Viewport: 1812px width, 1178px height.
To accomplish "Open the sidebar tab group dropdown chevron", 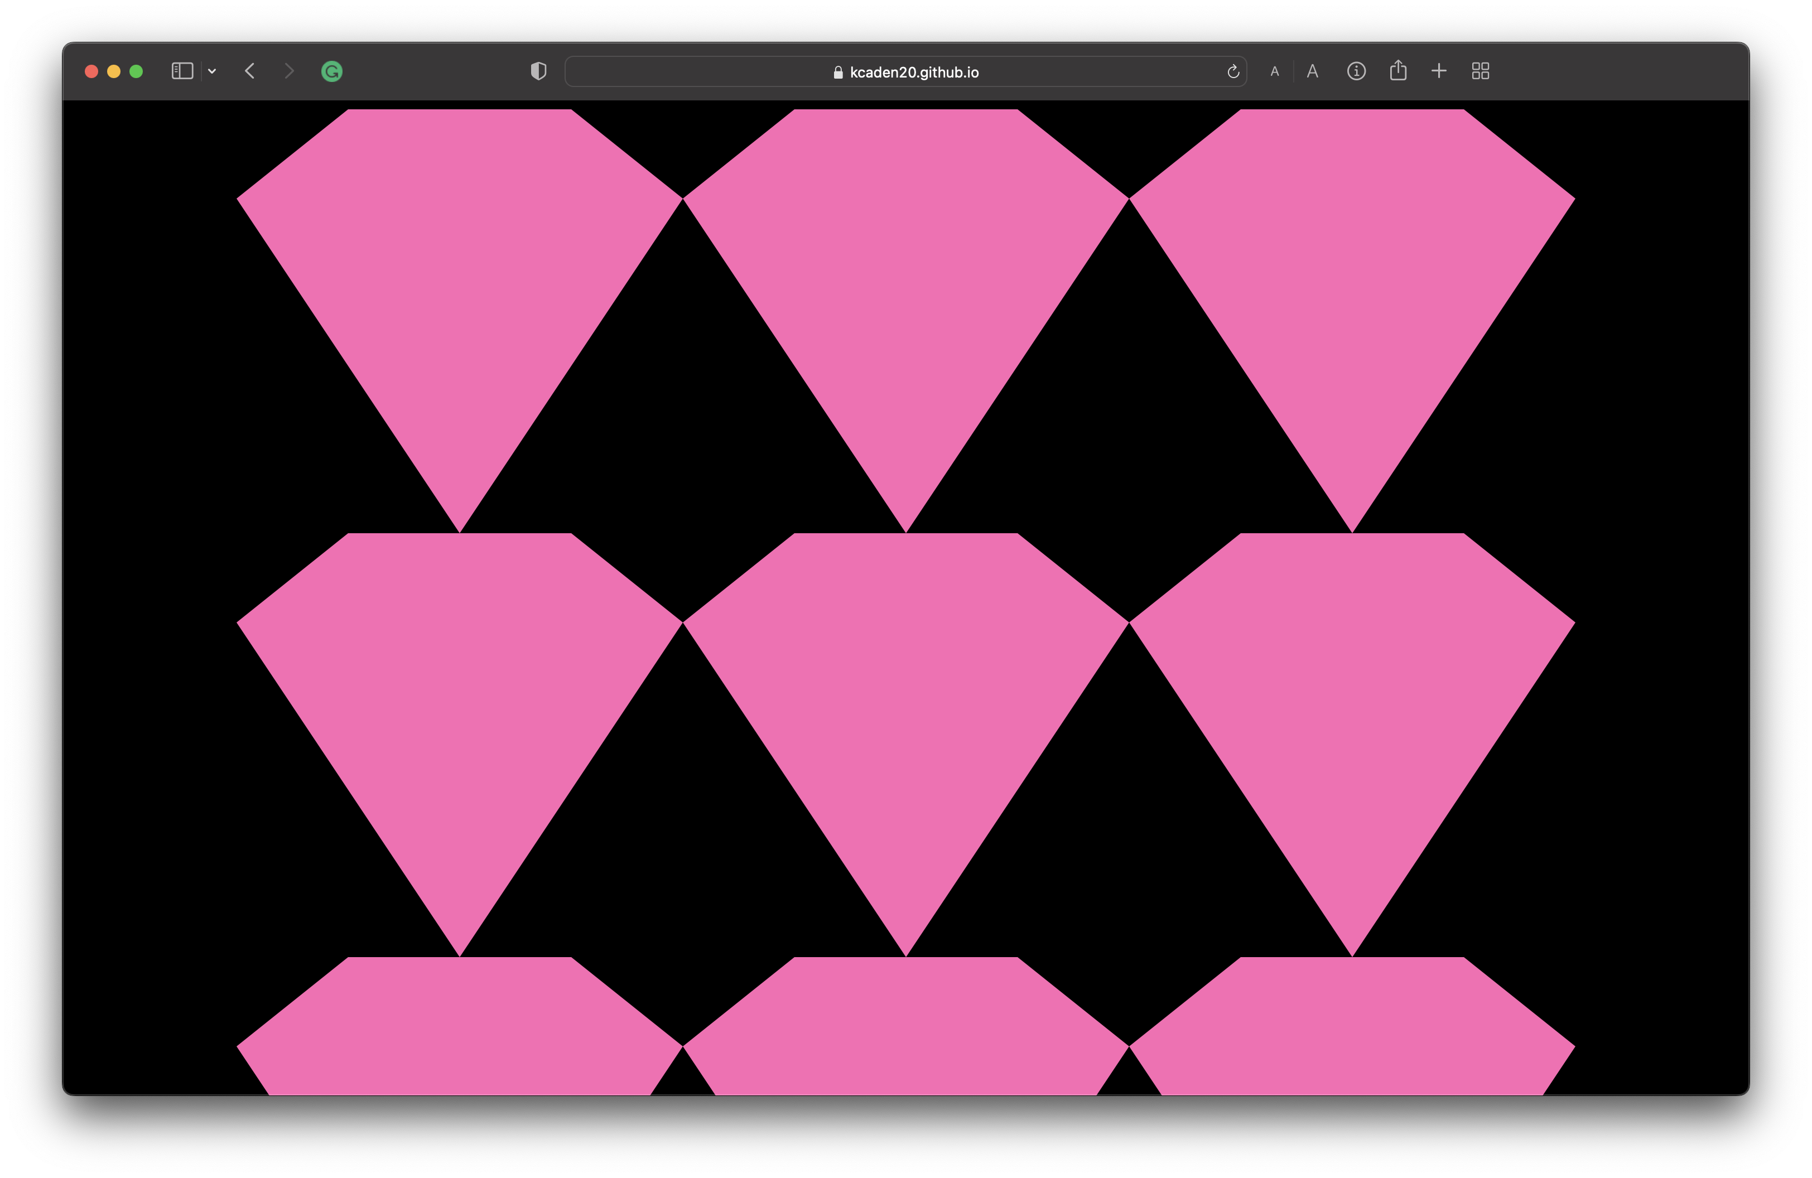I will (x=213, y=71).
